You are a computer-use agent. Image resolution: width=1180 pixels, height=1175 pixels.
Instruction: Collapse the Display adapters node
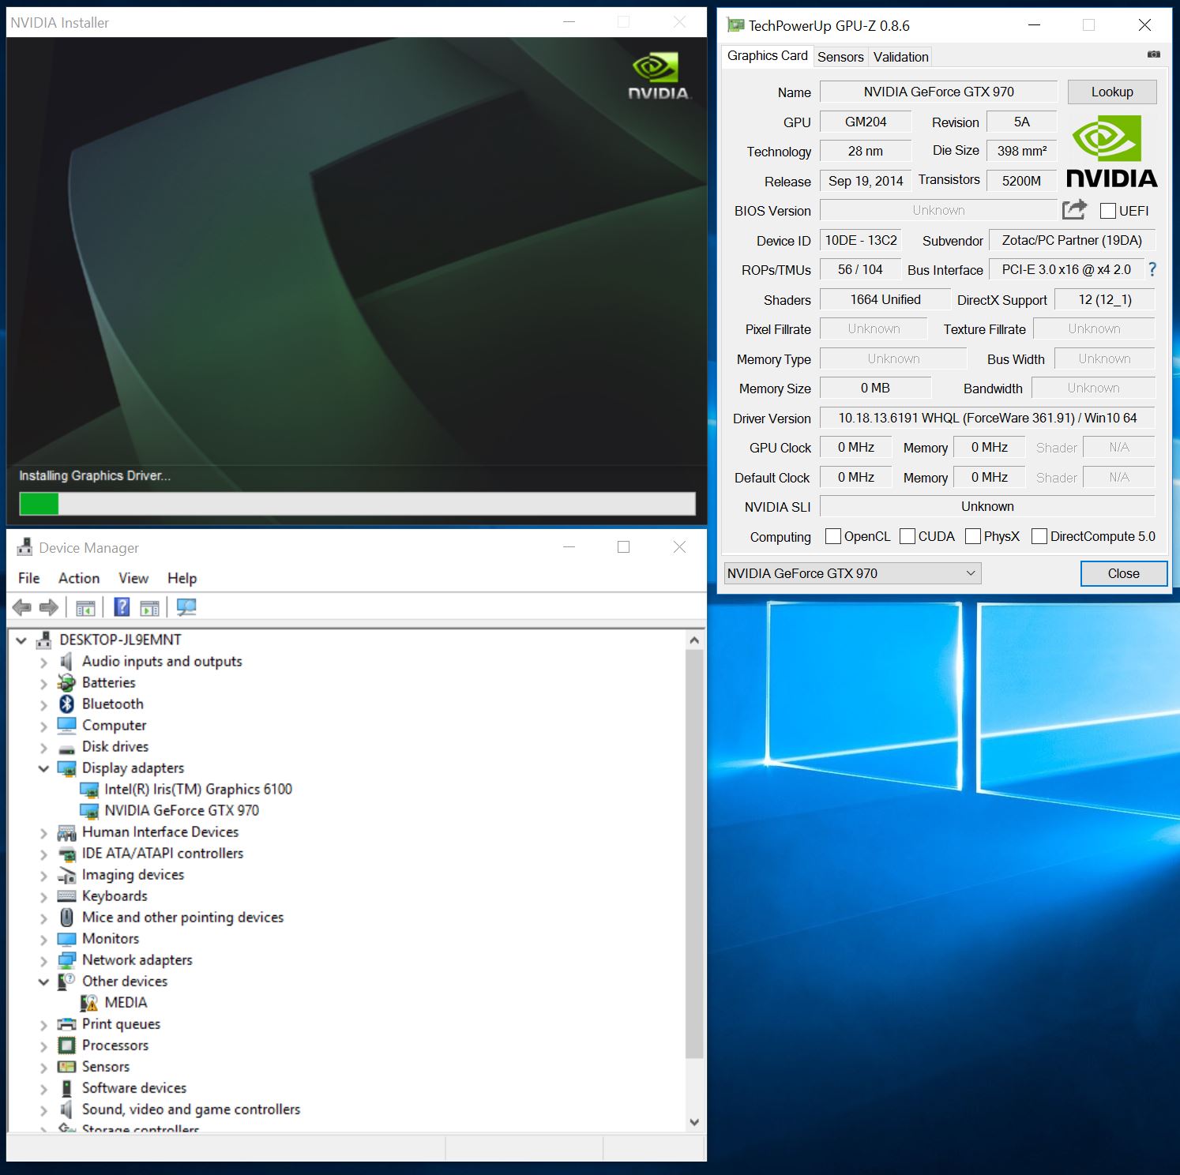[43, 768]
